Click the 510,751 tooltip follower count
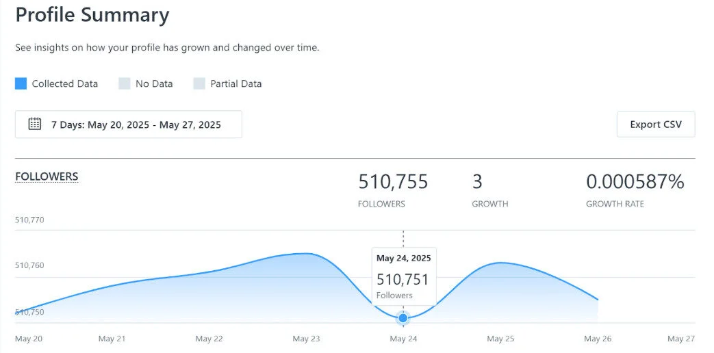This screenshot has width=714, height=353. pos(403,279)
